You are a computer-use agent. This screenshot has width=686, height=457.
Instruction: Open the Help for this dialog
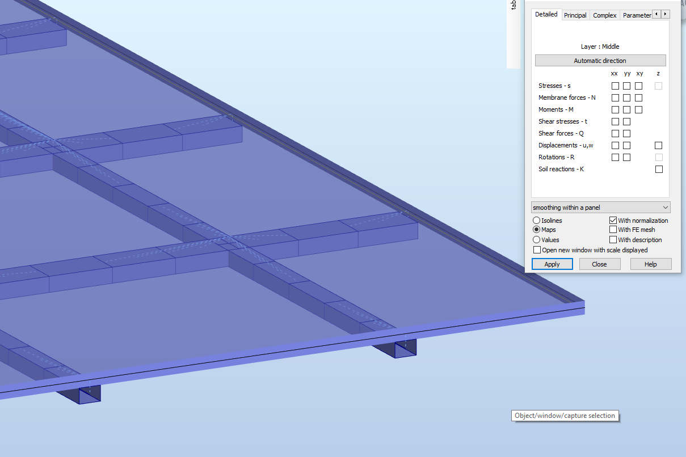click(650, 264)
